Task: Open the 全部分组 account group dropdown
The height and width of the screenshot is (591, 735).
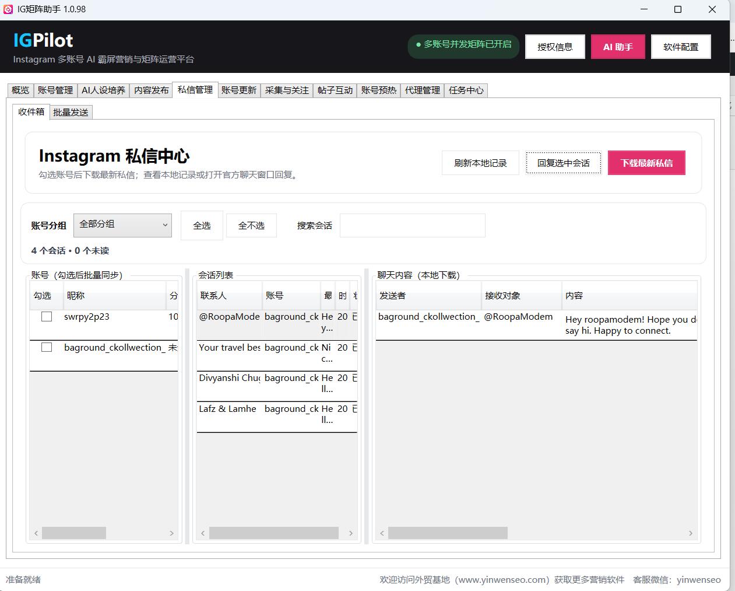Action: click(x=122, y=225)
